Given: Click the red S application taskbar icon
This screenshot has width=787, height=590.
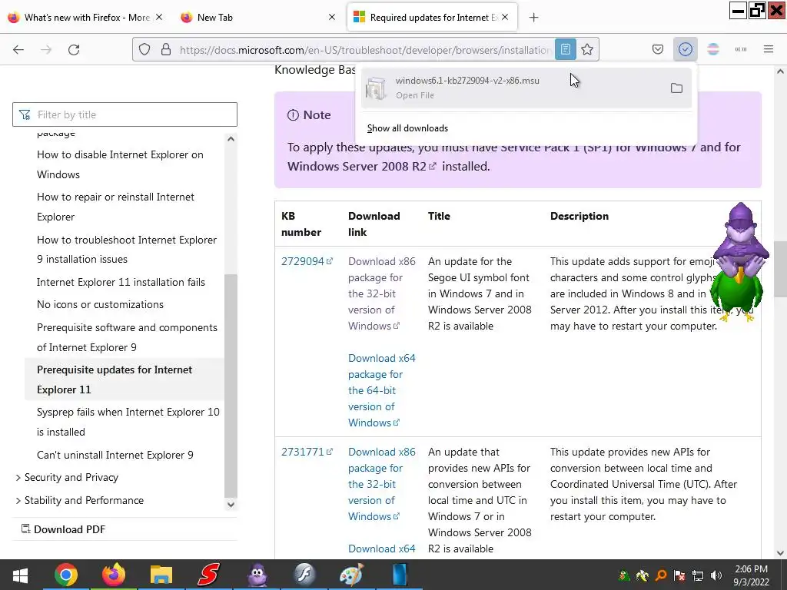Looking at the screenshot, I should click(x=209, y=575).
